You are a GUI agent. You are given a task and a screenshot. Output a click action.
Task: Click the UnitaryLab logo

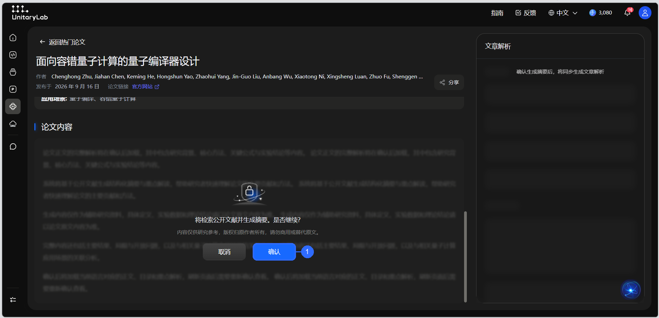coord(30,13)
